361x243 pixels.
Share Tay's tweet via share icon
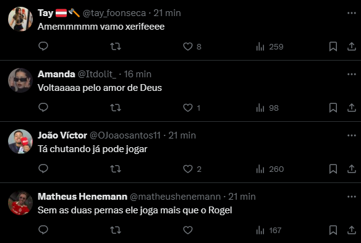click(x=352, y=46)
